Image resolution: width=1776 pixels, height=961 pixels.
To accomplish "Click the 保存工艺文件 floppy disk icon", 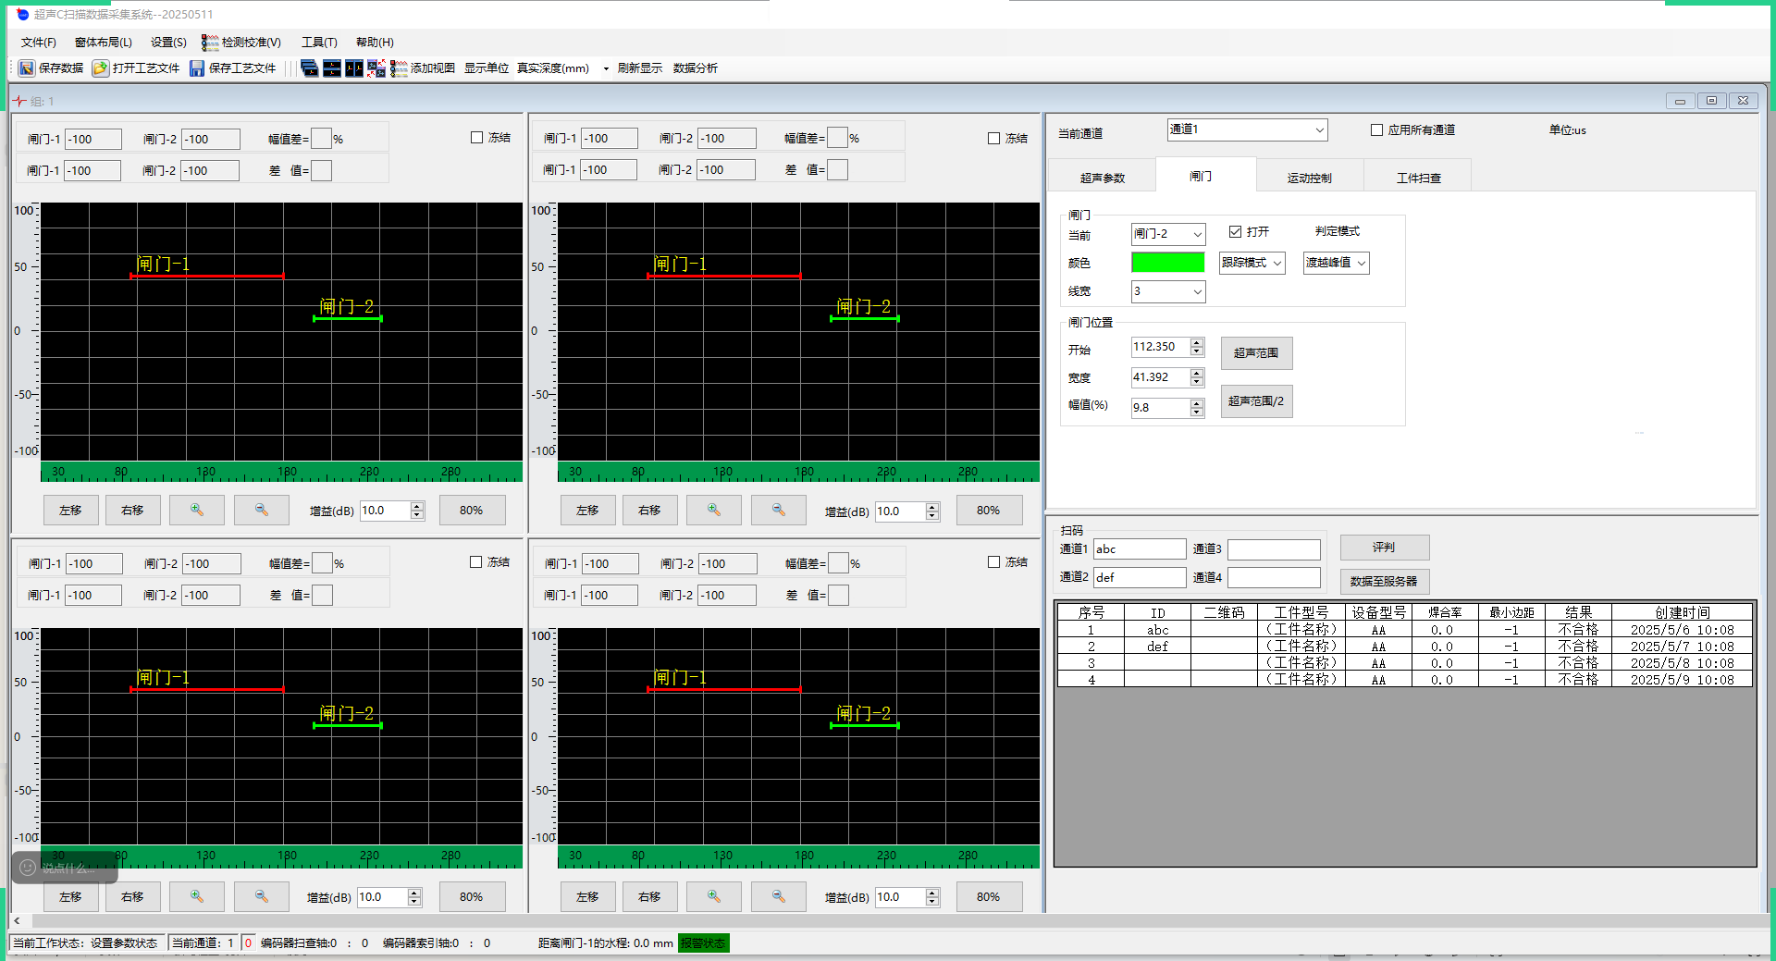I will pyautogui.click(x=197, y=68).
